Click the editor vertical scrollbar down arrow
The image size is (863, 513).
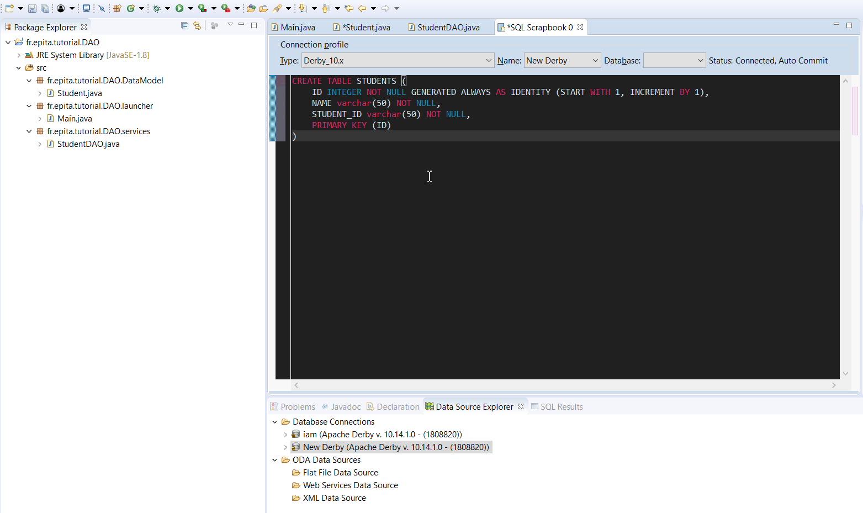tap(845, 373)
